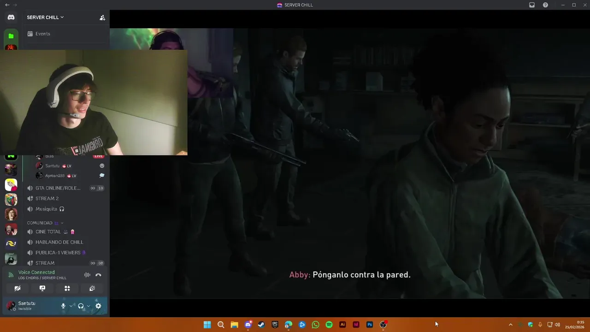Open audio output options chevron
Screen dimensions: 590x332
pos(88,306)
